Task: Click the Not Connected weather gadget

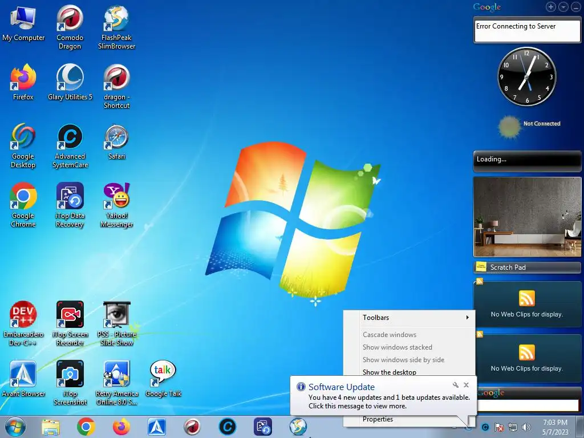Action: click(x=529, y=126)
